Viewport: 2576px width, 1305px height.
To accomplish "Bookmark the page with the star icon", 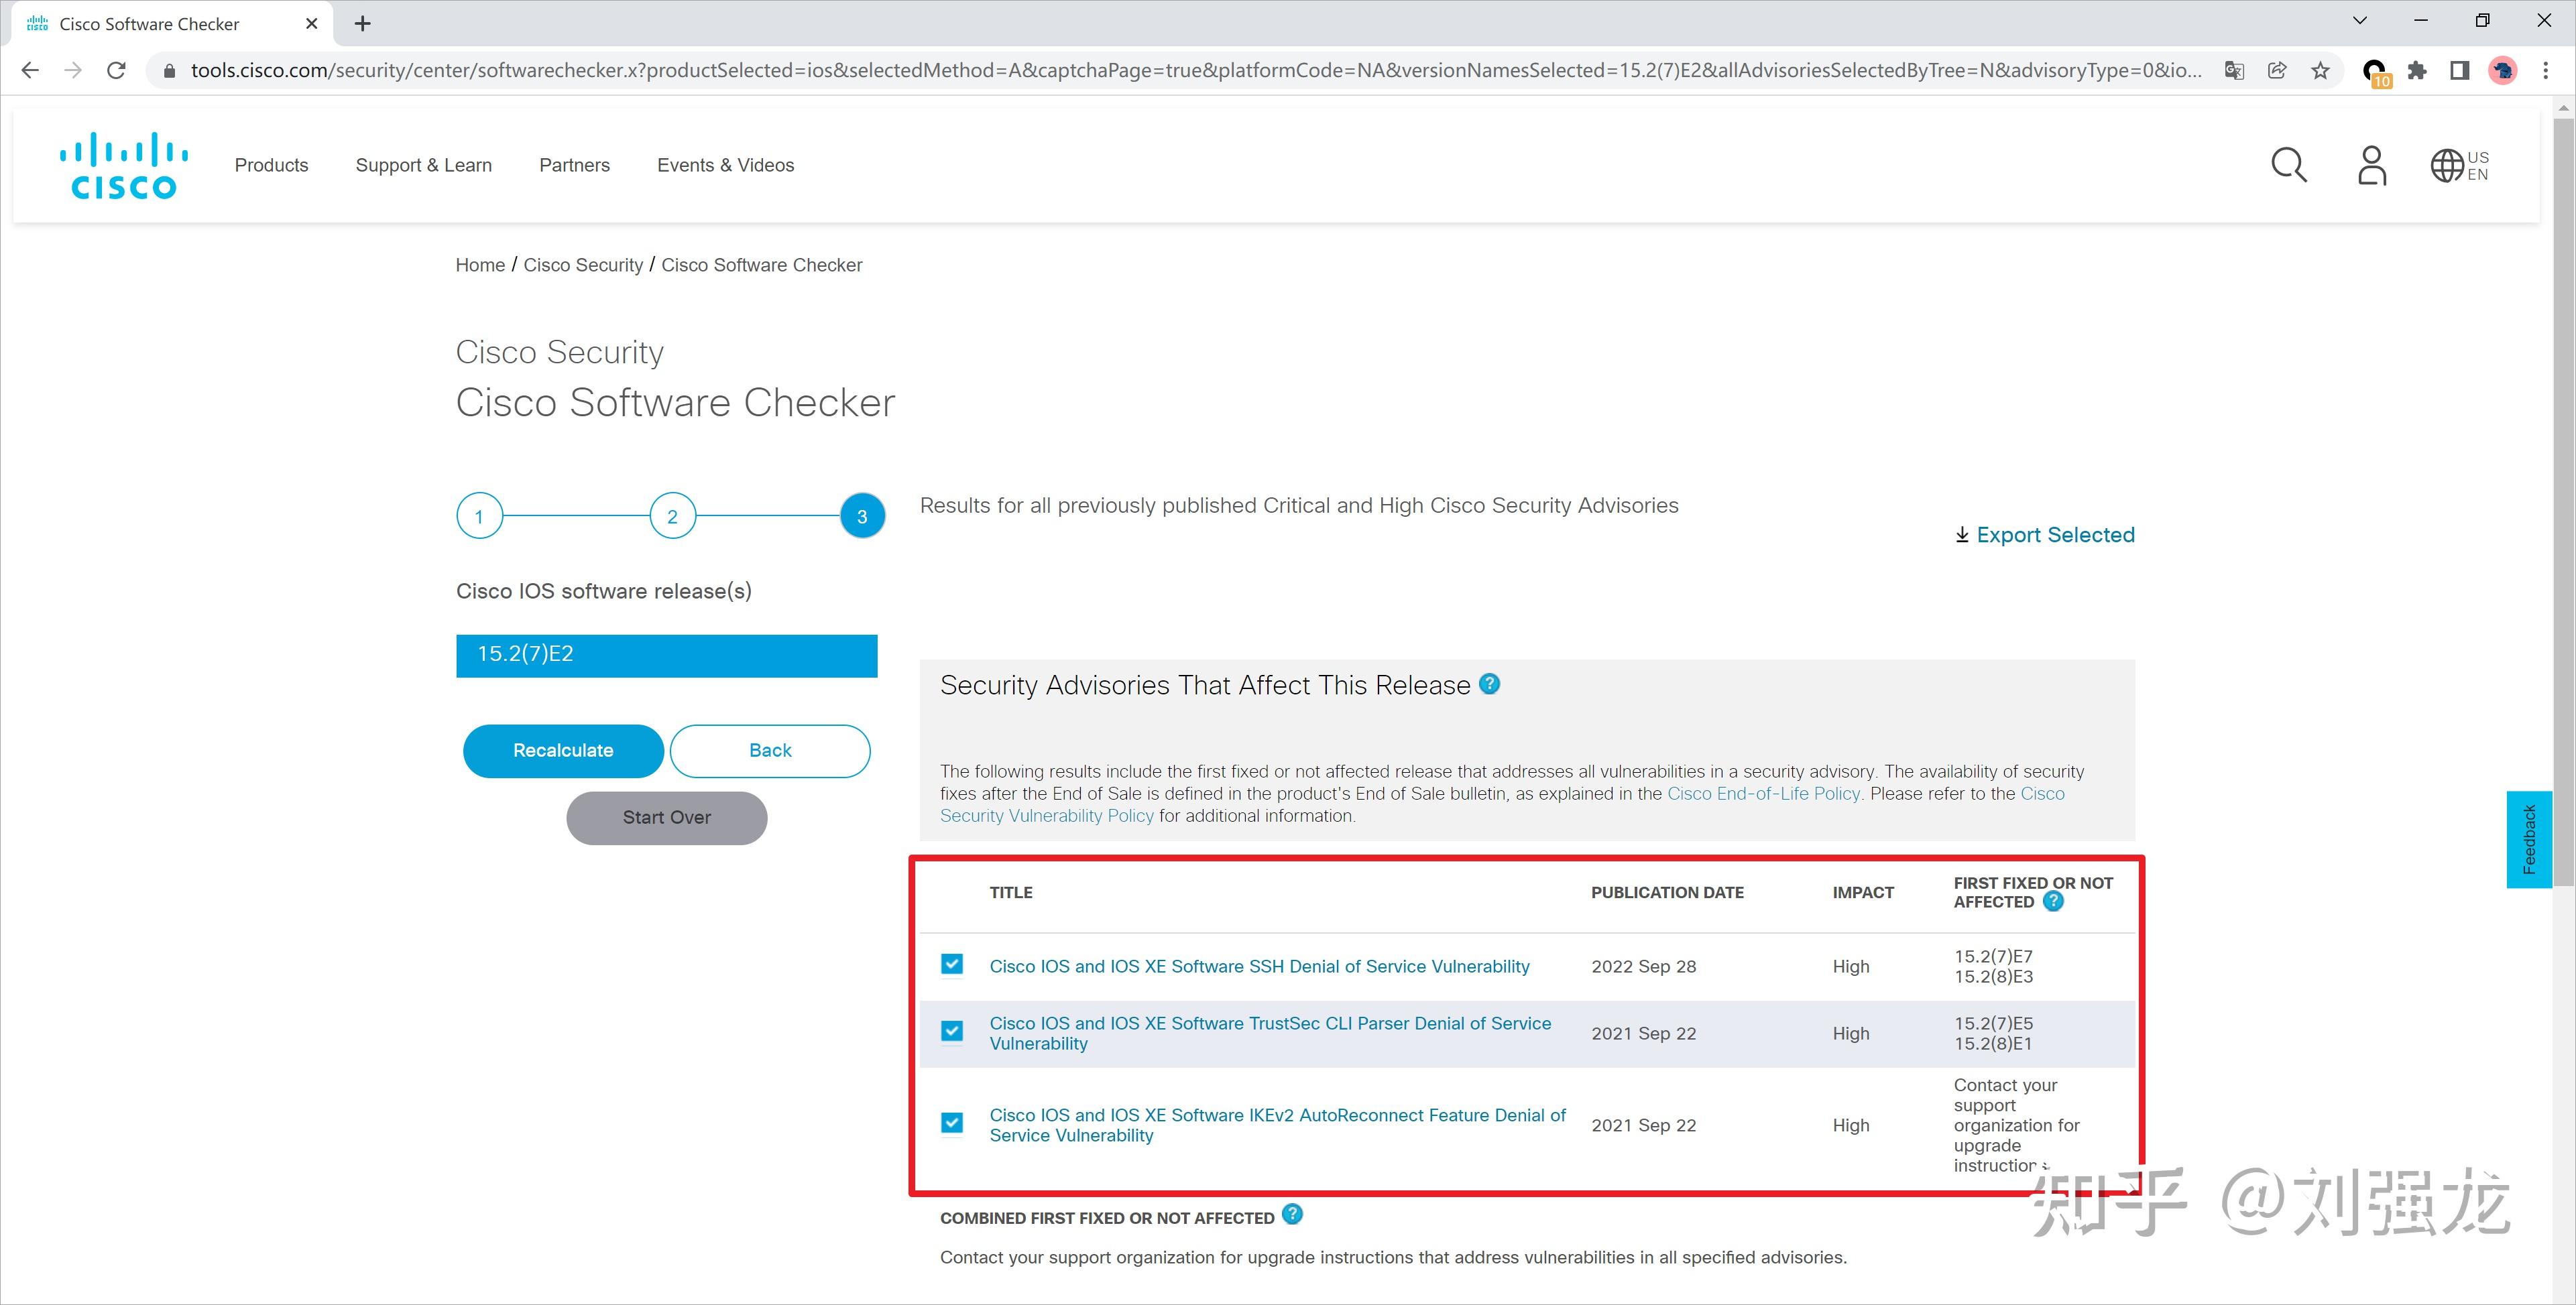I will [x=2320, y=70].
